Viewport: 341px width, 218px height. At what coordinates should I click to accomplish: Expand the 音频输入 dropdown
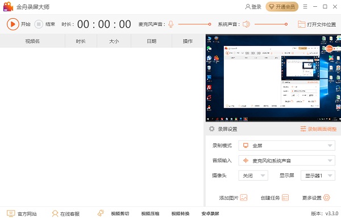click(x=286, y=161)
